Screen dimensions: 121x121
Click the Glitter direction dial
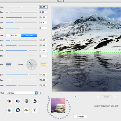(x=32, y=65)
